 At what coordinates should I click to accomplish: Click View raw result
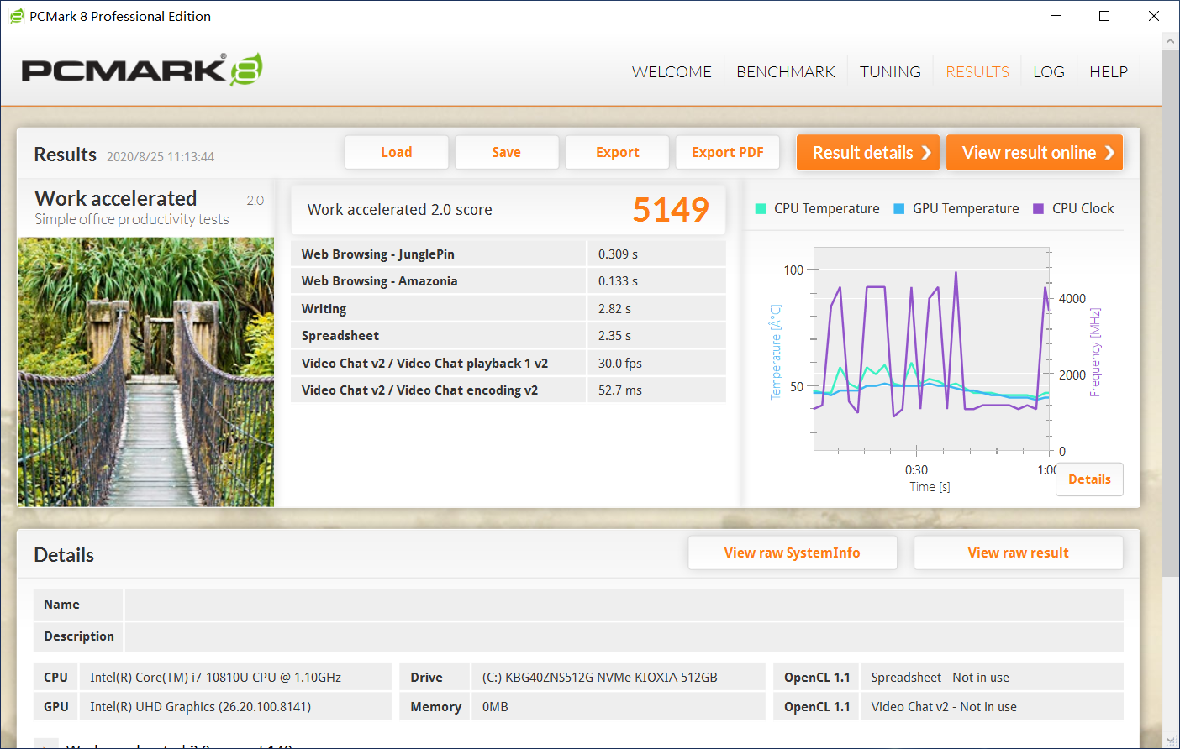1019,553
